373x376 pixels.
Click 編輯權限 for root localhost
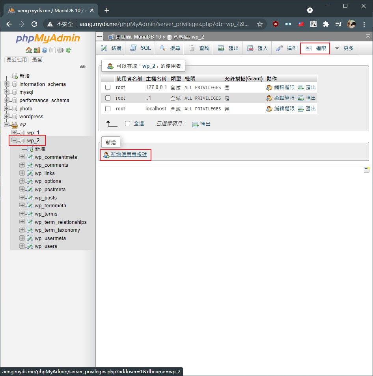click(284, 109)
